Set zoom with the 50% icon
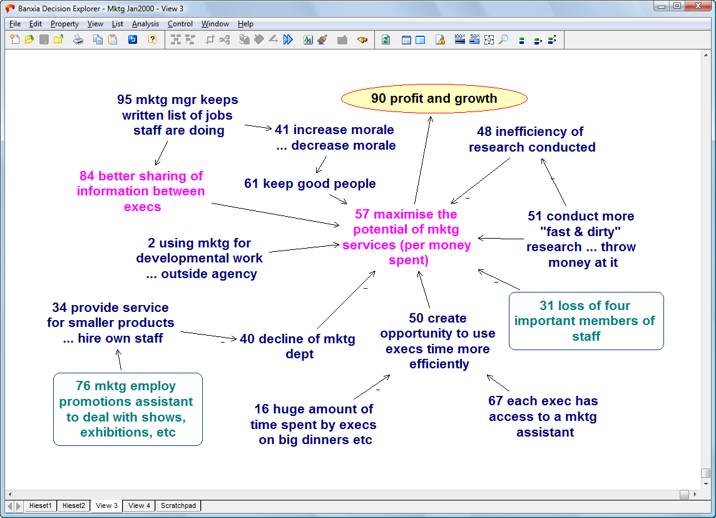716x518 pixels. [474, 39]
